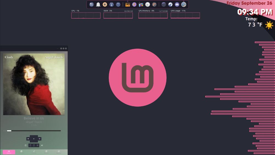Viewport: 275px width, 155px height.
Task: Open the color palette and pen app
Action: (141, 5)
